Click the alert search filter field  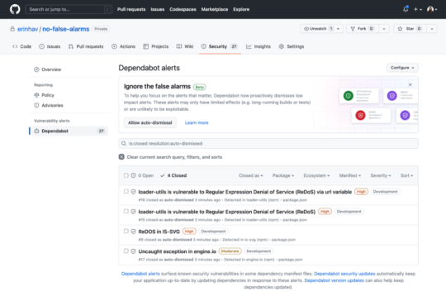268,144
